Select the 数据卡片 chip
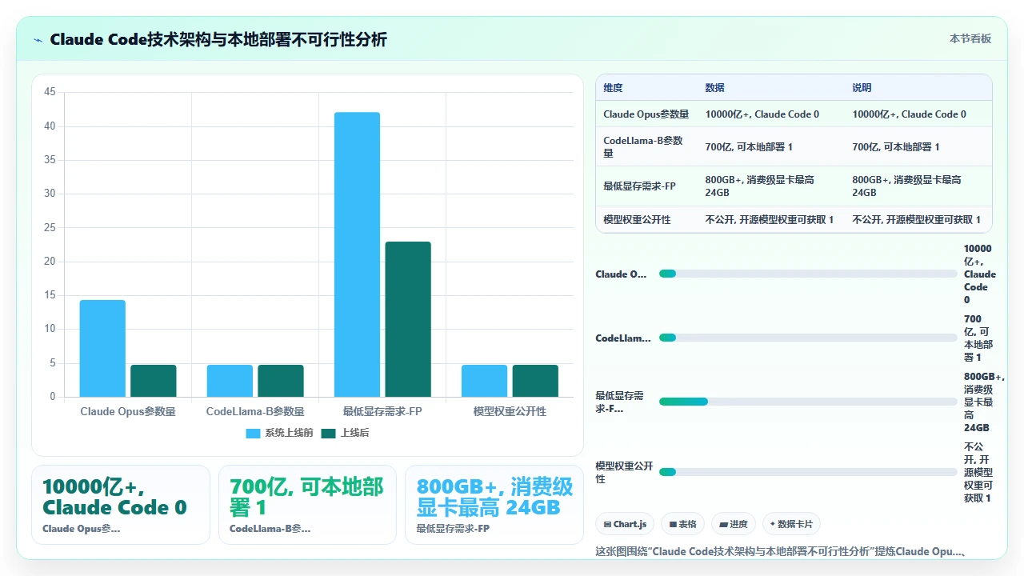This screenshot has height=576, width=1024. click(x=791, y=524)
